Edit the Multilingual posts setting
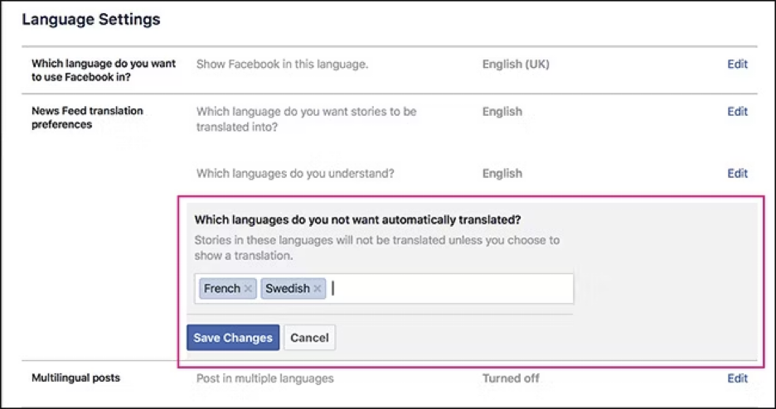This screenshot has height=409, width=776. click(737, 378)
